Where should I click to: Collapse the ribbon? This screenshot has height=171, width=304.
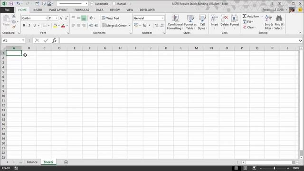pyautogui.click(x=300, y=33)
